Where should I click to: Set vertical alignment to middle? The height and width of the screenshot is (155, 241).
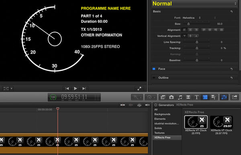(x=190, y=36)
